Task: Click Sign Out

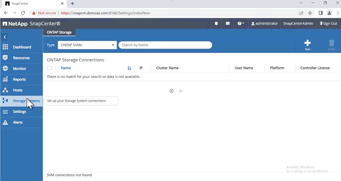Action: [328, 23]
